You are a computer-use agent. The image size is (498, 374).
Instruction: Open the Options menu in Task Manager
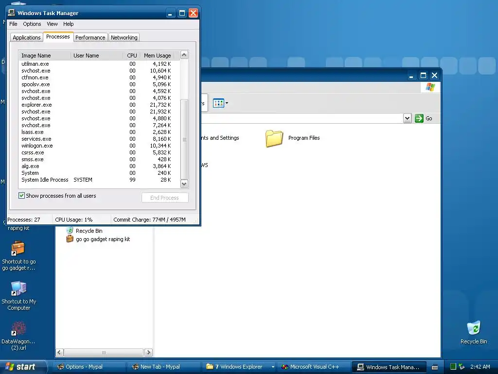[x=32, y=24]
